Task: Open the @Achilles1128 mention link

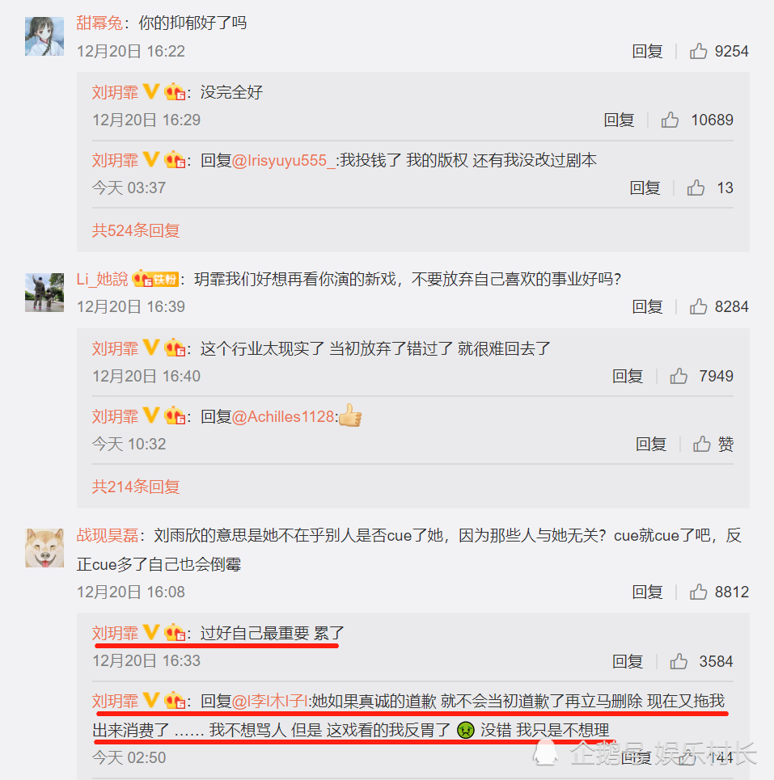Action: [x=283, y=417]
